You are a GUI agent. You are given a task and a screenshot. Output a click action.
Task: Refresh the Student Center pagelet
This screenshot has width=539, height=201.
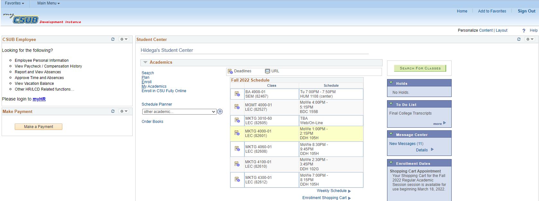pos(519,39)
